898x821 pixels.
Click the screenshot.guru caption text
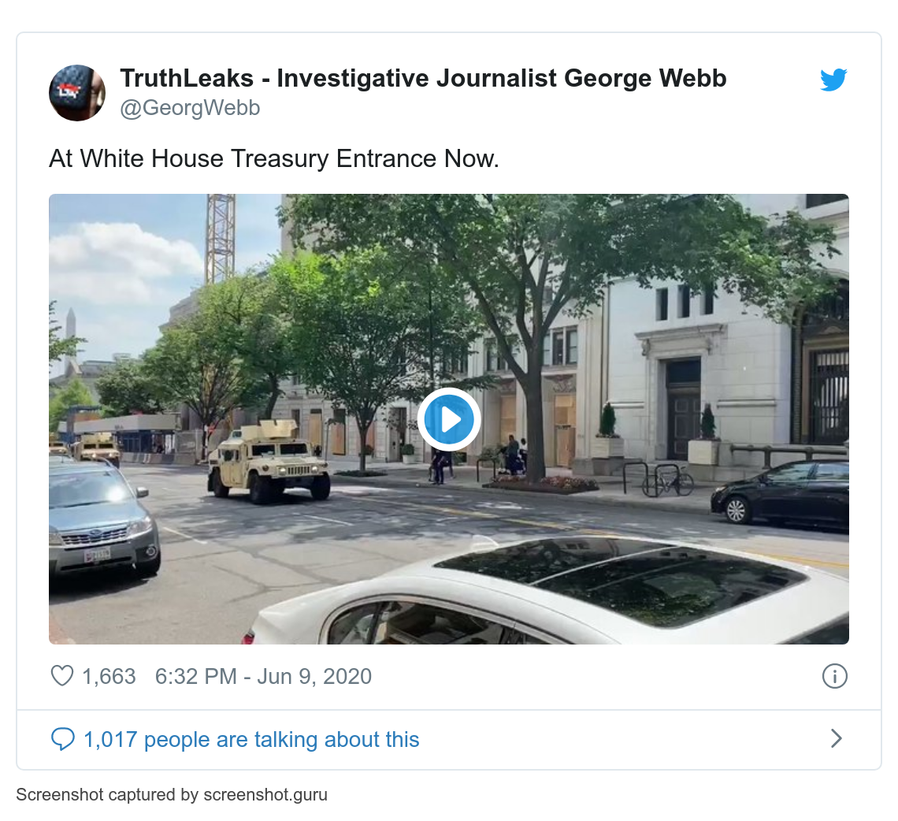click(172, 795)
